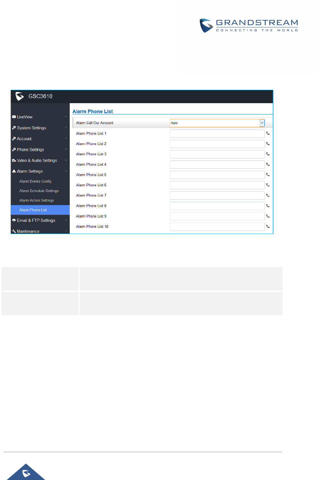Collapse the Alarm Settings chevron
Viewport: 318px width, 480px height.
pyautogui.click(x=66, y=171)
